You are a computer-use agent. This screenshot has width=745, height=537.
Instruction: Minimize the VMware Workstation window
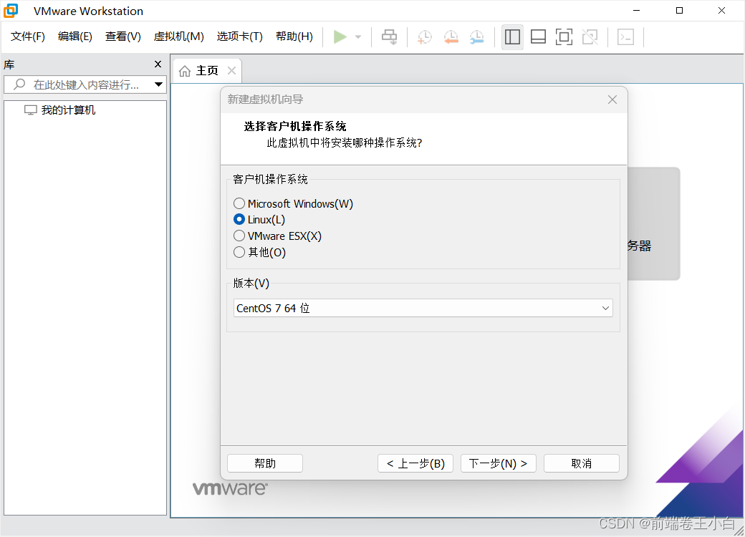[x=637, y=11]
